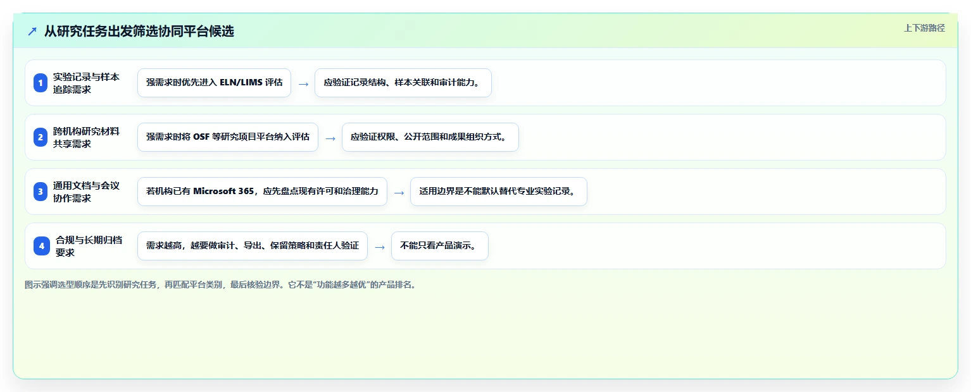Click the box 若机构已有 Microsoft 365，应先盘点现有许可和治理能力
This screenshot has width=971, height=392.
coord(262,192)
